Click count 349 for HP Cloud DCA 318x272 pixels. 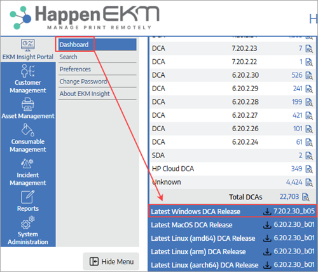coord(296,169)
